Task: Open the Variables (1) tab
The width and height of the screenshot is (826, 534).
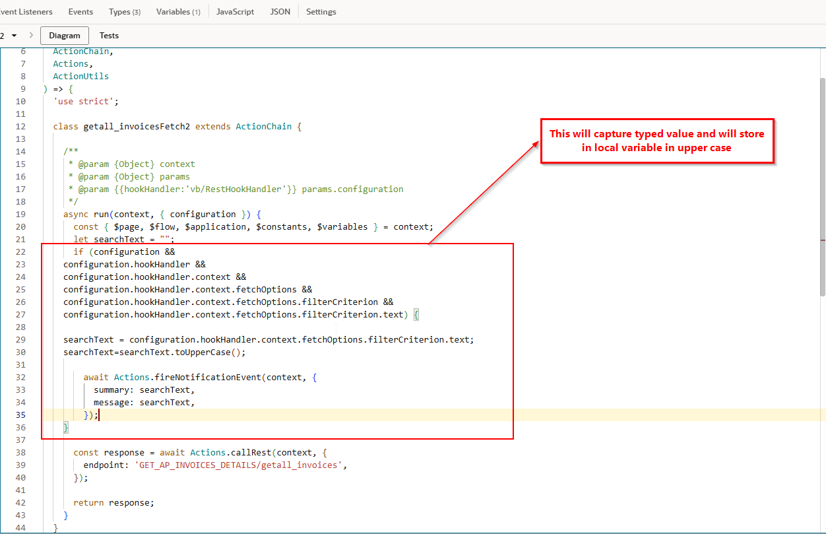Action: pos(178,12)
